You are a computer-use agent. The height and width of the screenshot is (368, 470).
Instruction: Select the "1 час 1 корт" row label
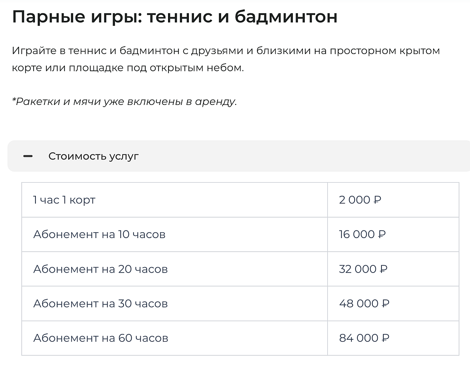[x=64, y=200]
